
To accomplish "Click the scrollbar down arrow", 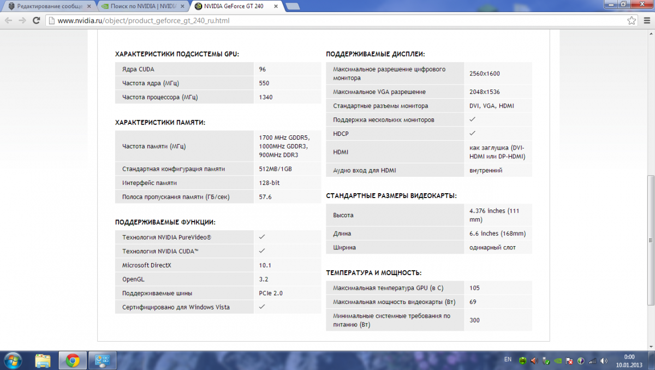I will 651,346.
